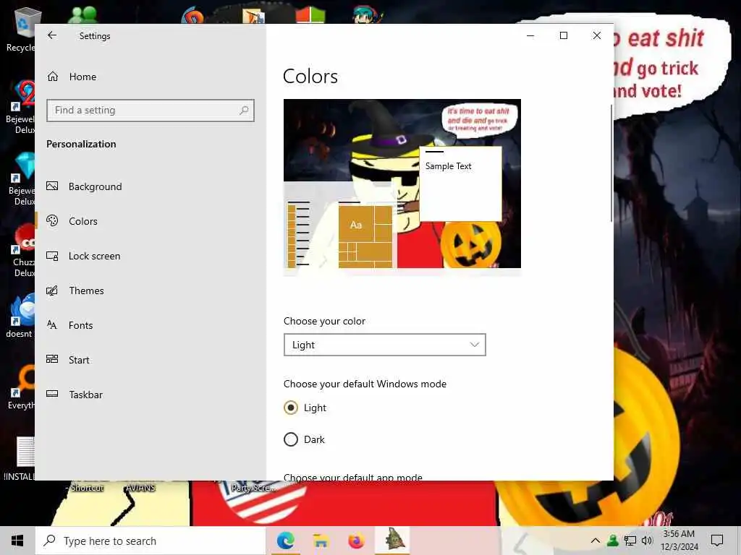This screenshot has height=555, width=741.
Task: Click the magnifier icon in Find a setting
Action: (244, 111)
